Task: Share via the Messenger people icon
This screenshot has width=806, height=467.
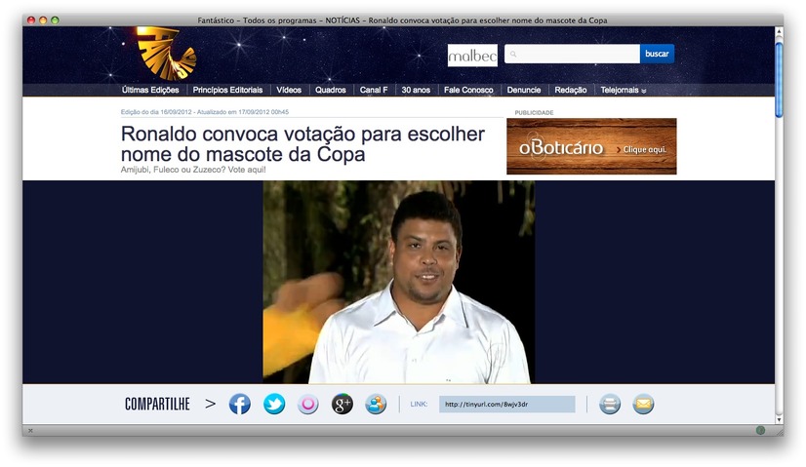Action: (x=376, y=405)
